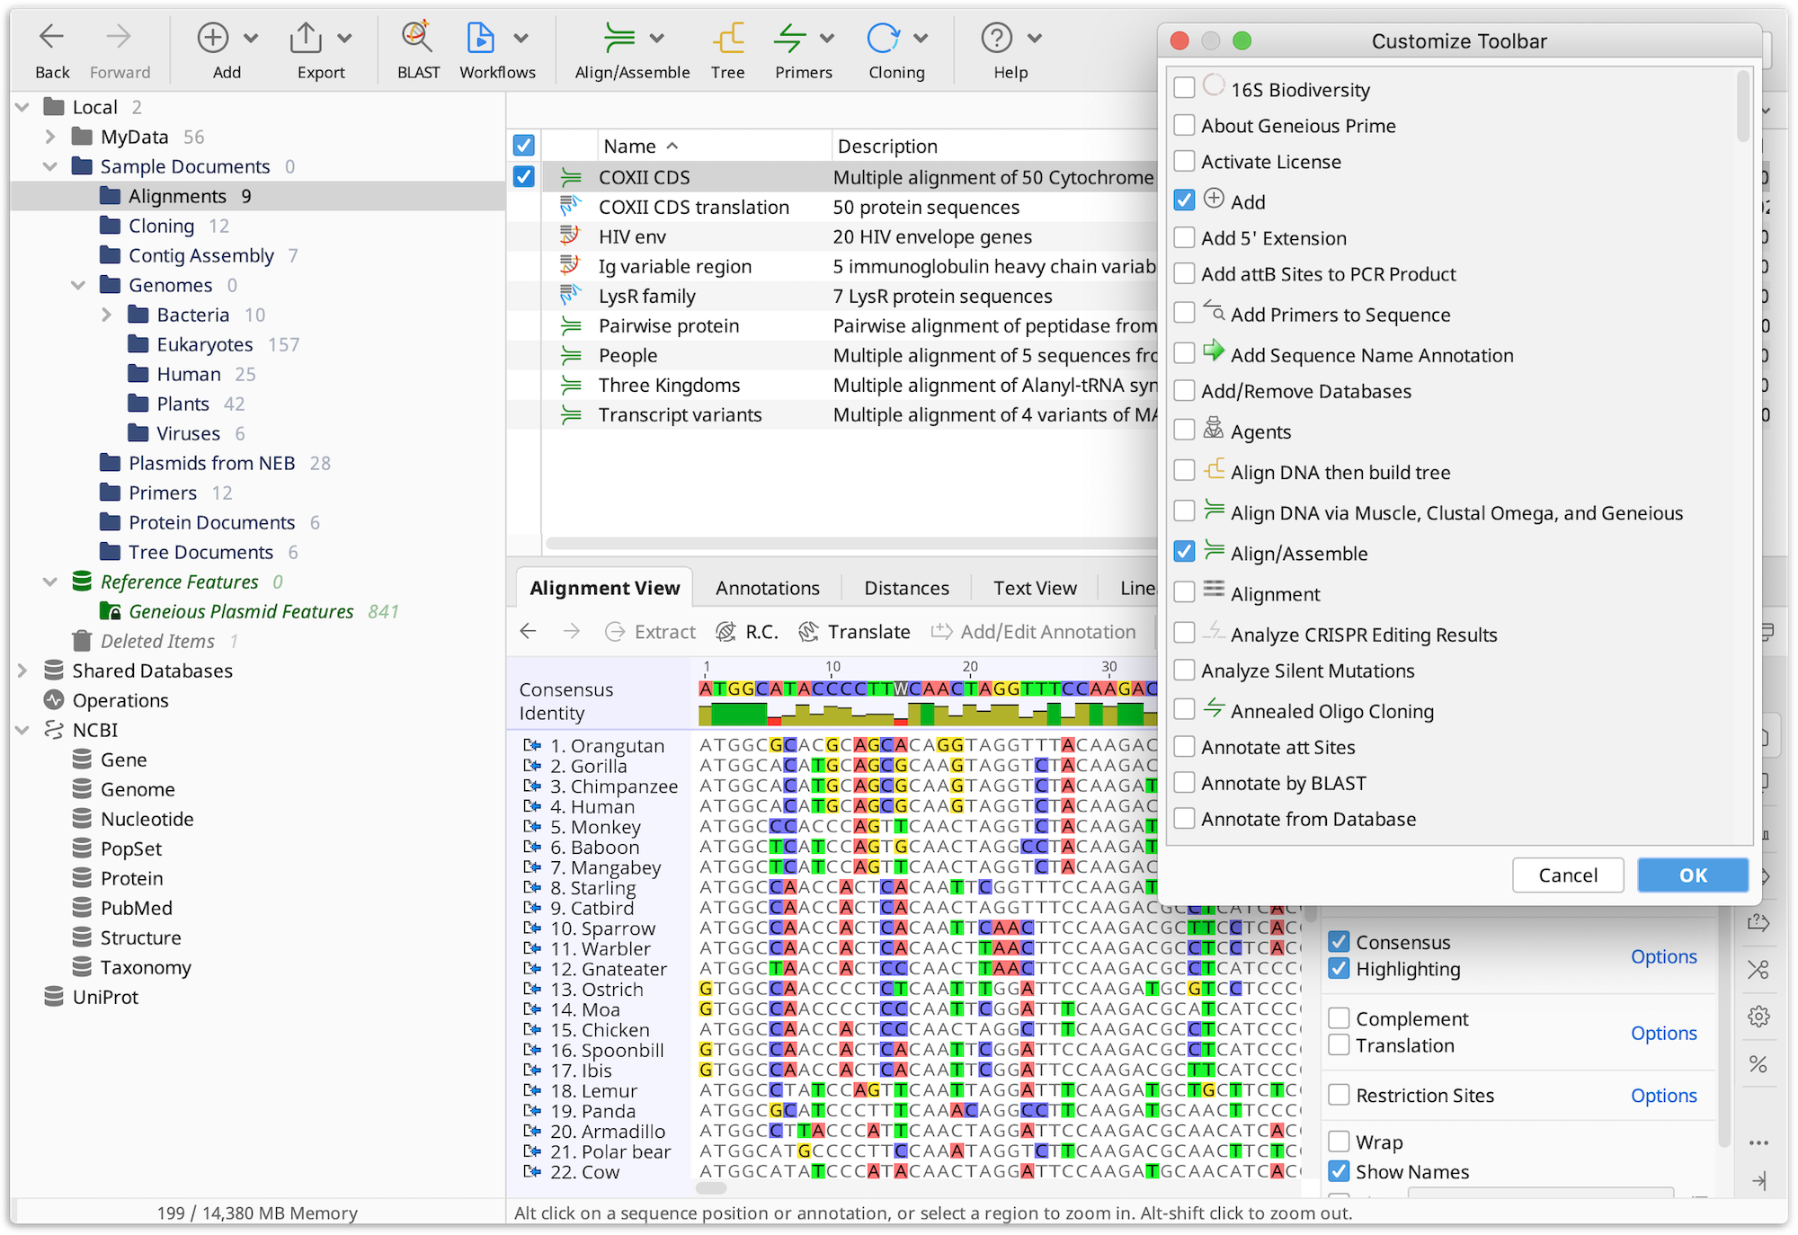Click the settings gear icon on right strip
This screenshot has height=1235, width=1798.
click(1758, 1017)
